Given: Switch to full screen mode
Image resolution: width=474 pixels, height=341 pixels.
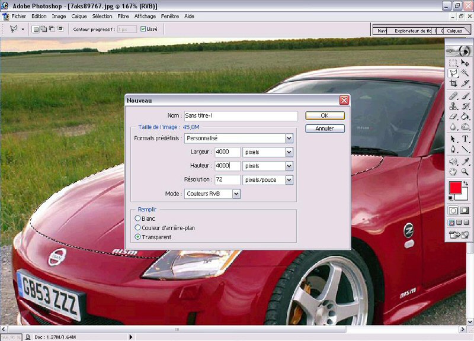Looking at the screenshot, I should click(x=466, y=223).
